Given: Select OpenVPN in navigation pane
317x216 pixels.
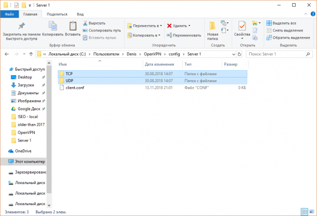Looking at the screenshot, I should (26, 132).
